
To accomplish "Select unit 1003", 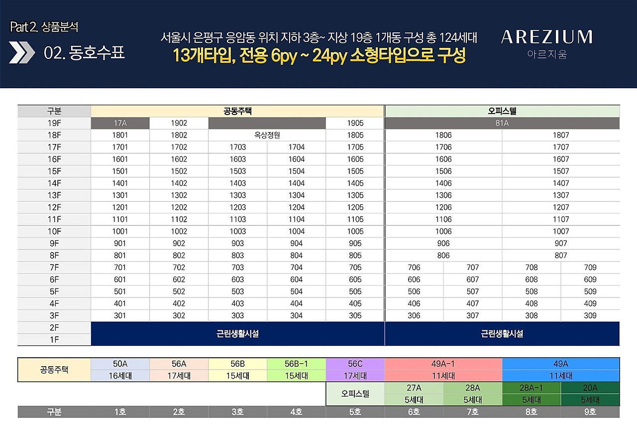I will click(x=237, y=231).
